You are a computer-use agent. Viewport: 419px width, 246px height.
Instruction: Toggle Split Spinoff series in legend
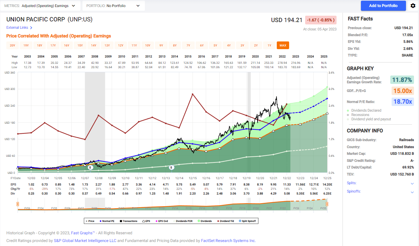(247, 221)
